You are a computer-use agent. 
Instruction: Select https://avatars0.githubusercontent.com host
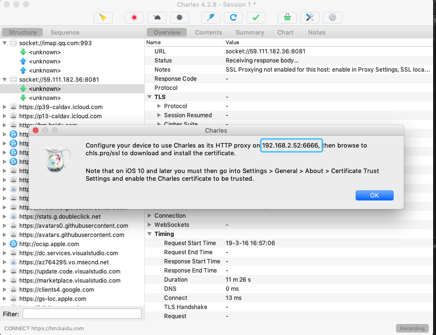coord(74,225)
